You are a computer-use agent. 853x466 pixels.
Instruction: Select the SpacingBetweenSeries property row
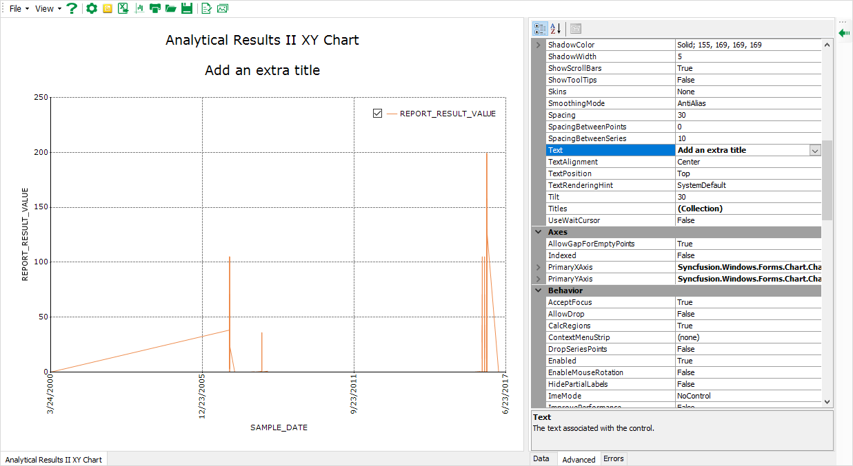(683, 138)
